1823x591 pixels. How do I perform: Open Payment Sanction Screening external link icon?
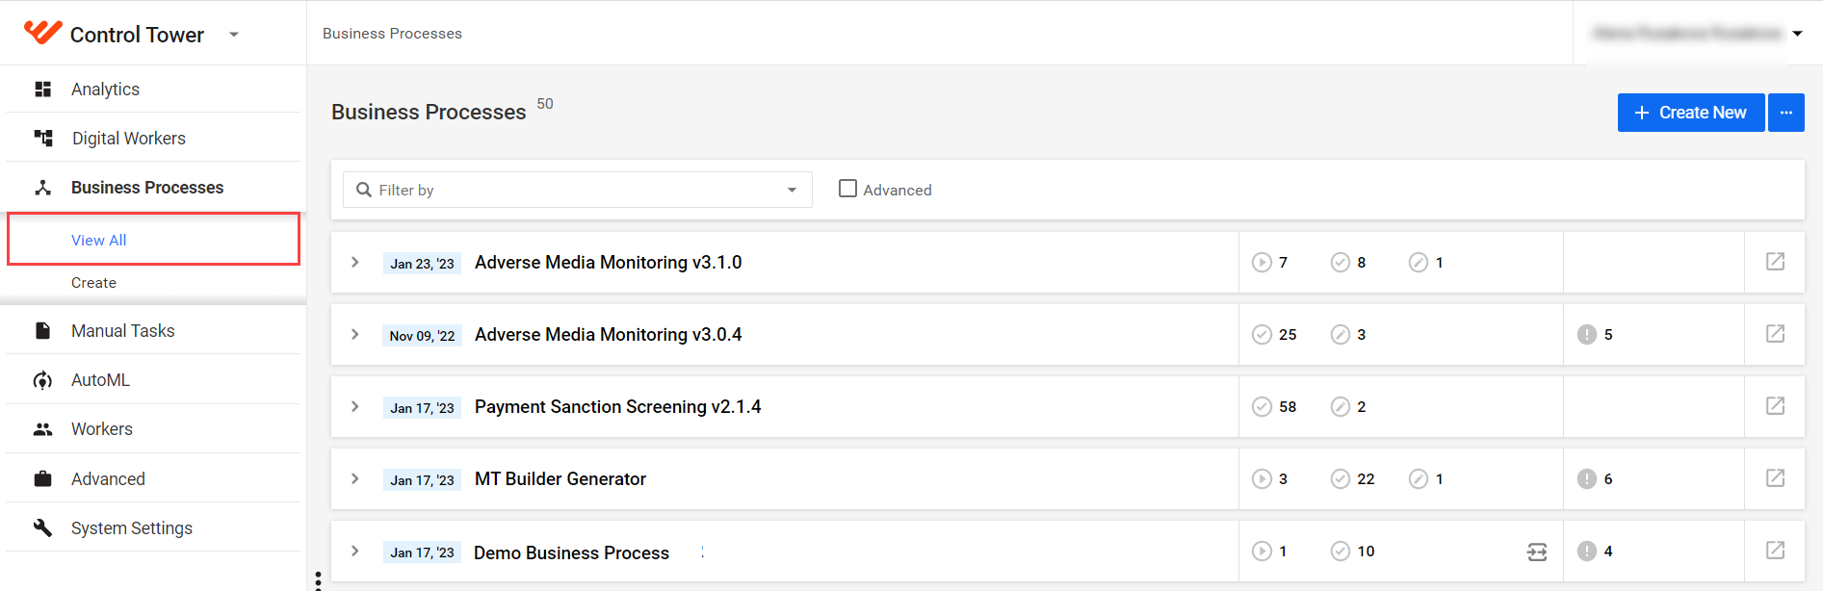point(1775,406)
